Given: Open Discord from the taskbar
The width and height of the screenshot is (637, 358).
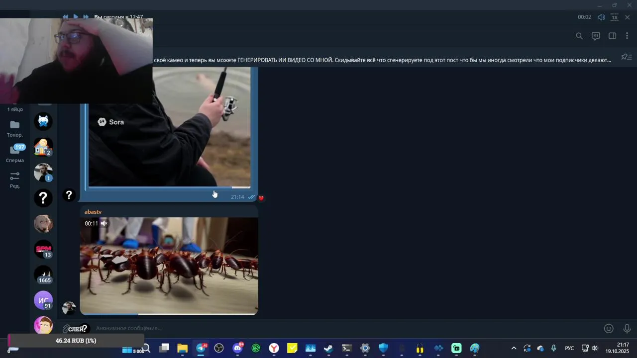Looking at the screenshot, I should pyautogui.click(x=237, y=348).
